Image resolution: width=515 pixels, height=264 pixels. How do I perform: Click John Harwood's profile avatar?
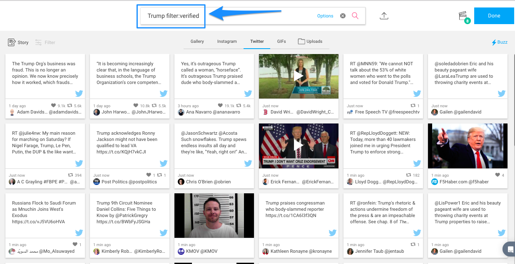pos(97,112)
